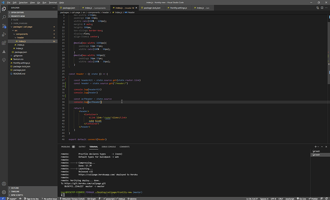This screenshot has height=200, width=330.
Task: Switch to the package-lock.json editor tab
Action: pos(153,8)
